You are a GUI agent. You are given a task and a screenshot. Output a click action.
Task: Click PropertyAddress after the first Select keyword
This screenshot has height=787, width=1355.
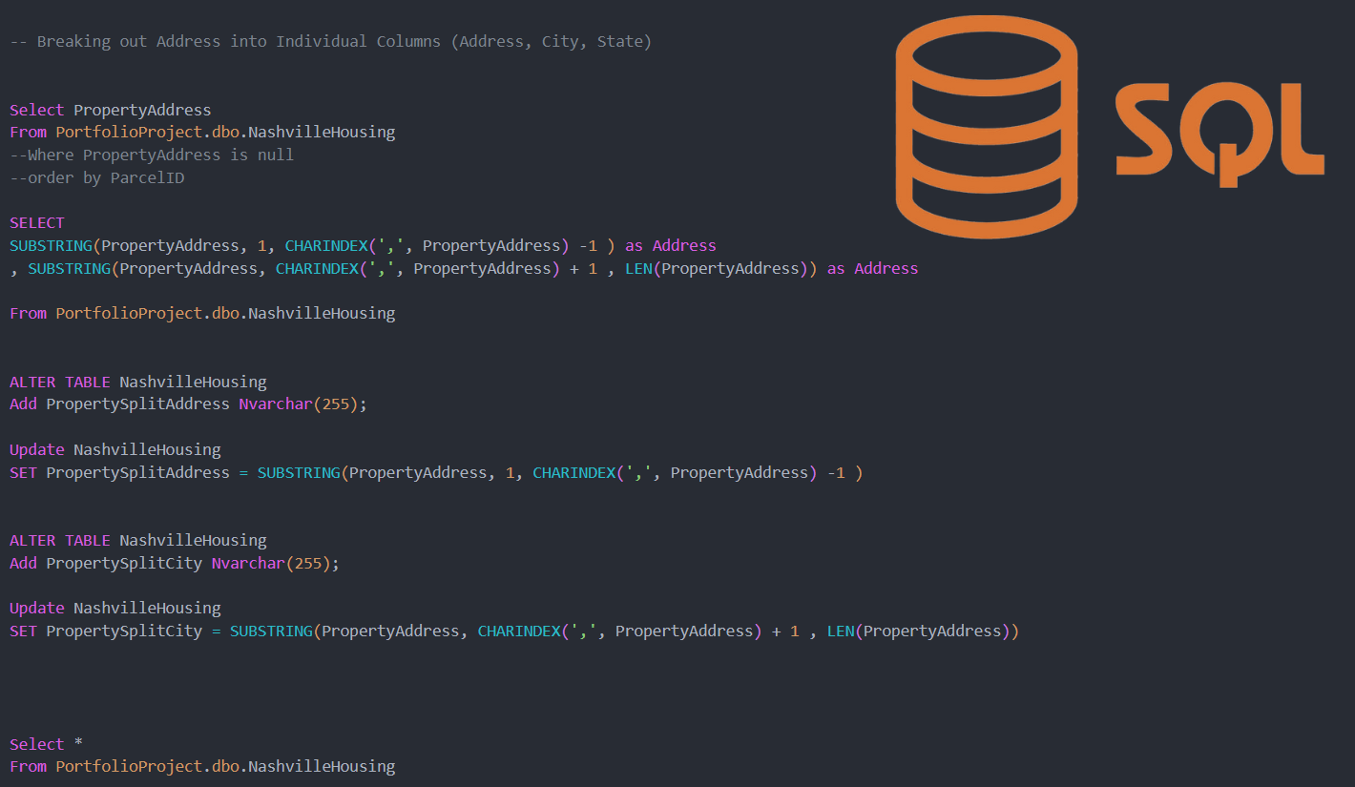click(142, 110)
